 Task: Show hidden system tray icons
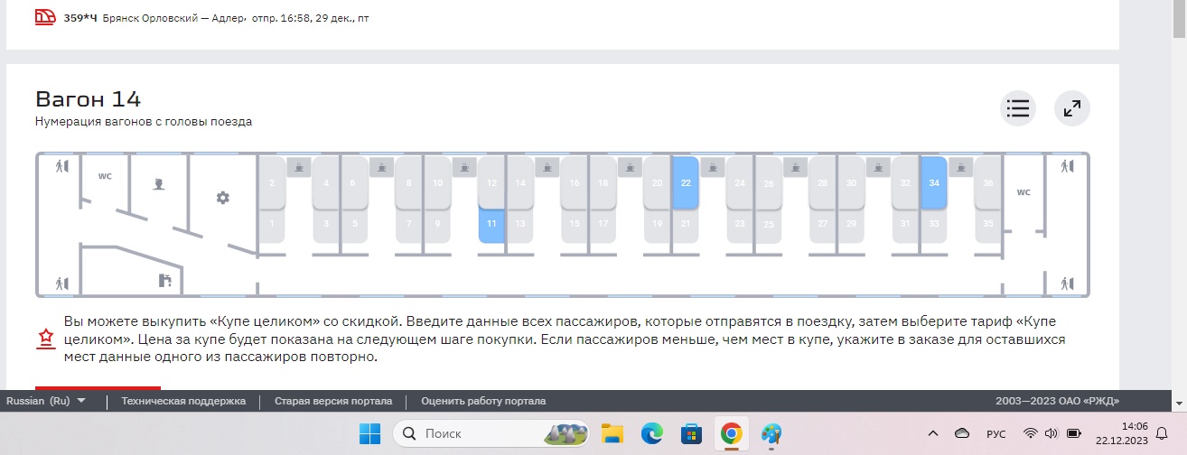point(933,433)
